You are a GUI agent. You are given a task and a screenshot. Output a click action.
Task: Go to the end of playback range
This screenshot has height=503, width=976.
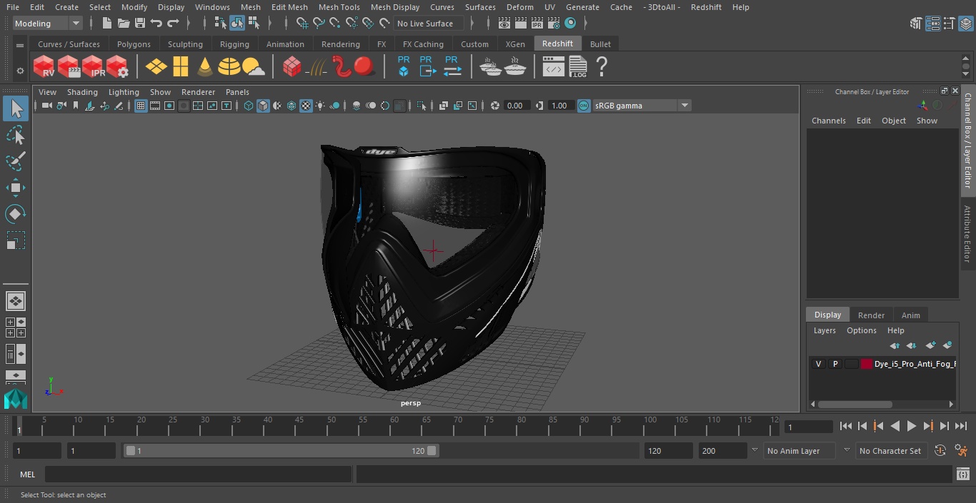[961, 426]
